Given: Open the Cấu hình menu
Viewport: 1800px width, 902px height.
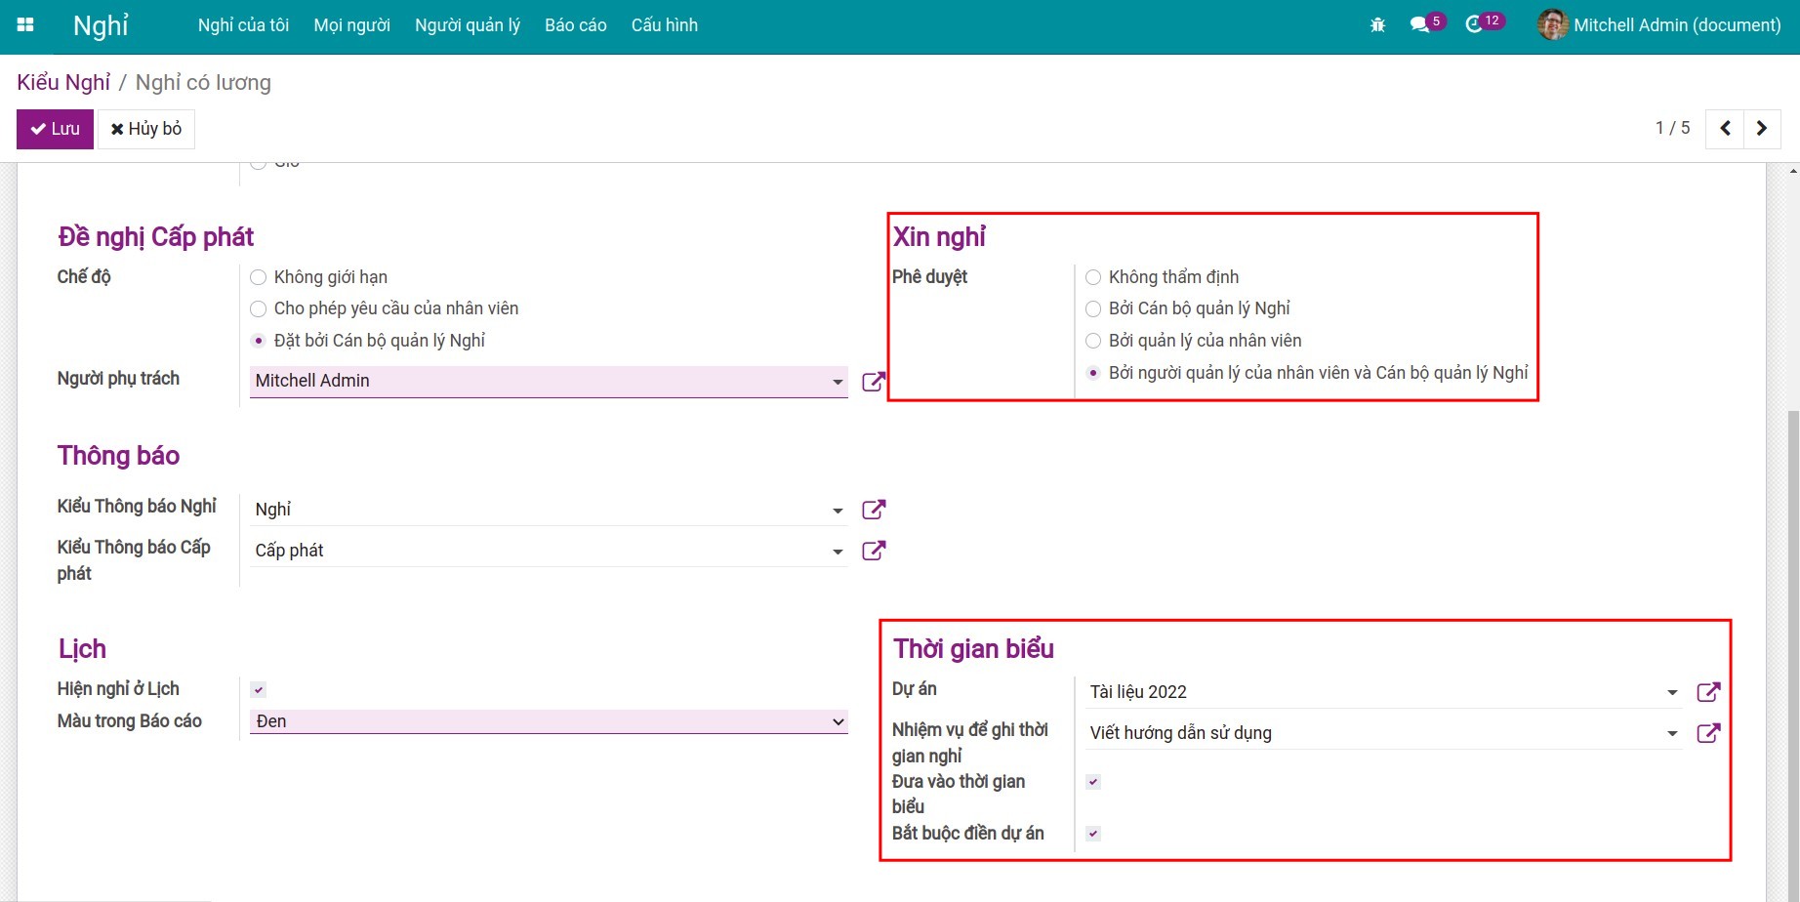Looking at the screenshot, I should tap(664, 25).
